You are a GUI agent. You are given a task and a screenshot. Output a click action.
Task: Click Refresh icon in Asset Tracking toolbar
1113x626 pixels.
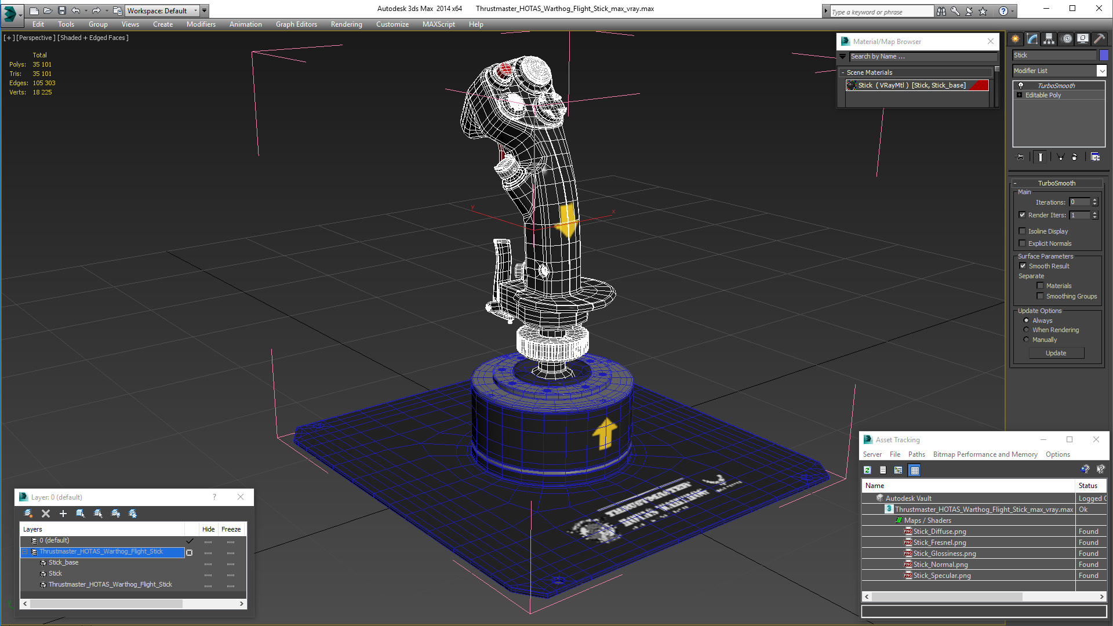click(867, 470)
